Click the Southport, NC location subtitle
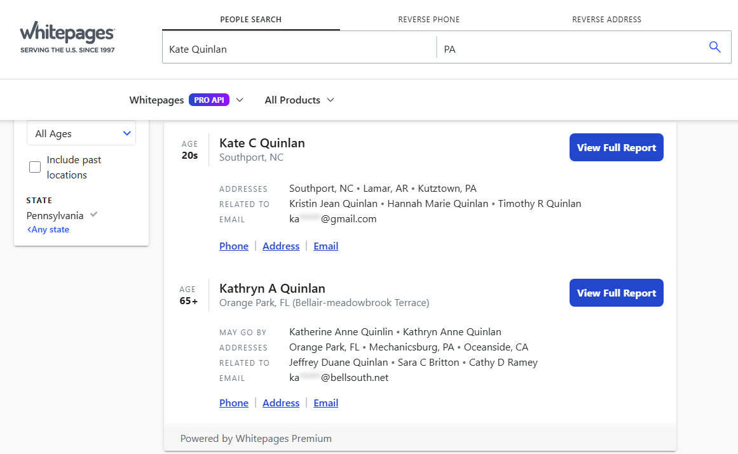The image size is (738, 454). click(251, 157)
